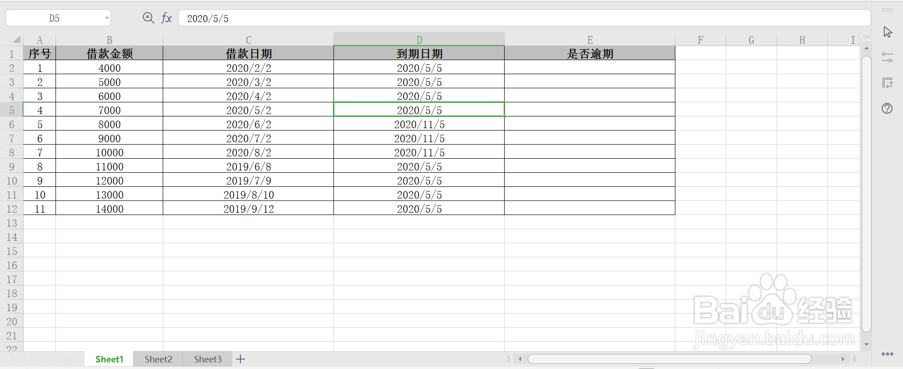Select the 2020/11/5 cell in row 8
The width and height of the screenshot is (903, 369).
[419, 152]
